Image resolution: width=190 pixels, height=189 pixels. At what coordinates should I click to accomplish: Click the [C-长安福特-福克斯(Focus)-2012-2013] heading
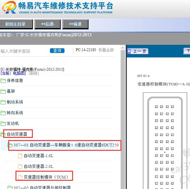click(32, 69)
